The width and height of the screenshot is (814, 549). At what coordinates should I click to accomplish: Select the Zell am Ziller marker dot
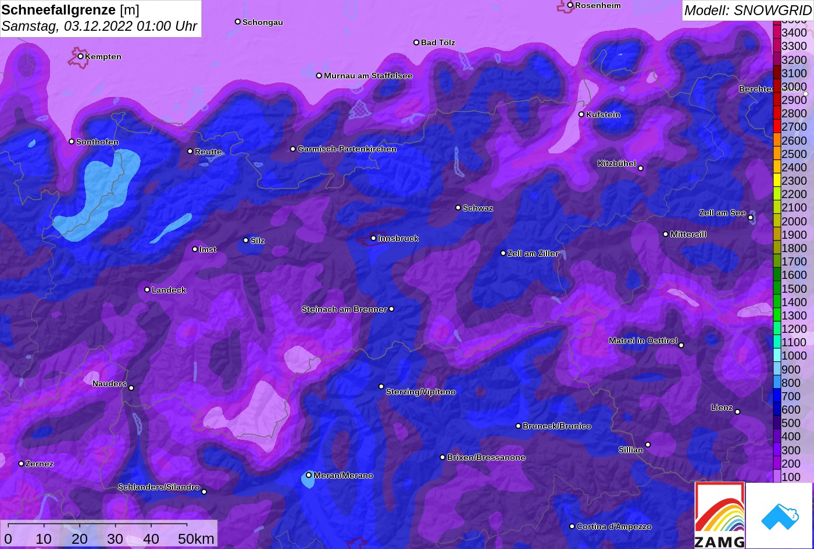pos(504,253)
